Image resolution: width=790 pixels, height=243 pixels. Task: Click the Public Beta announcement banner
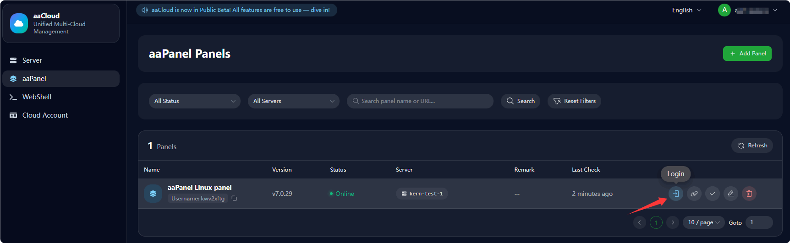pyautogui.click(x=236, y=10)
